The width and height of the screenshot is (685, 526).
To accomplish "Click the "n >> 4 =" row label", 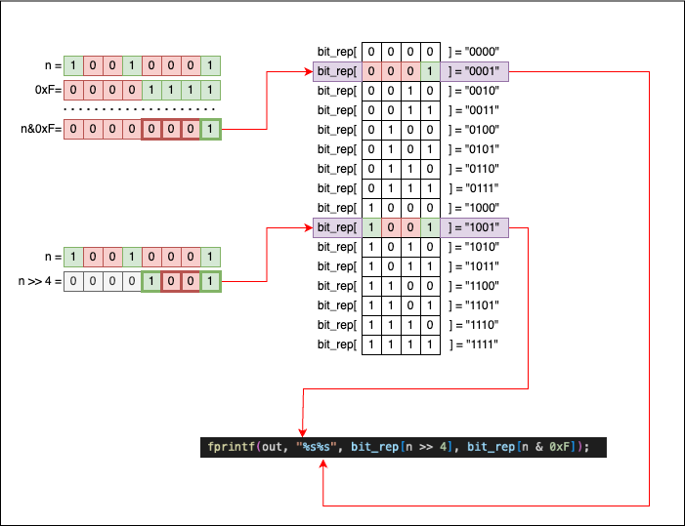I will click(x=39, y=281).
